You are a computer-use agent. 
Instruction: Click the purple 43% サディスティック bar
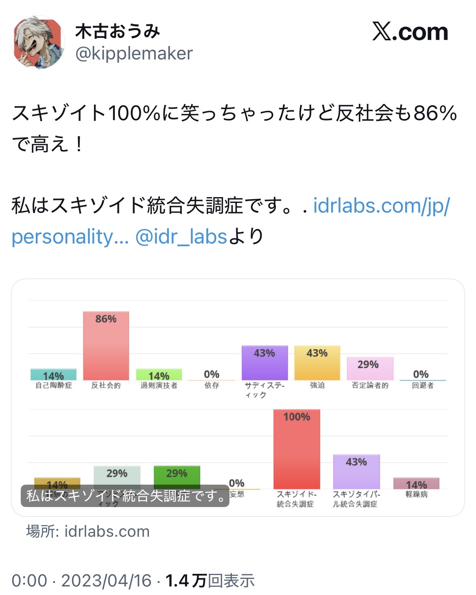264,363
